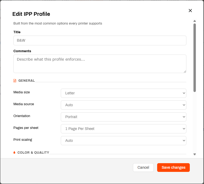Focus the Title field containing B&W
Image resolution: width=204 pixels, height=184 pixels.
[100, 41]
